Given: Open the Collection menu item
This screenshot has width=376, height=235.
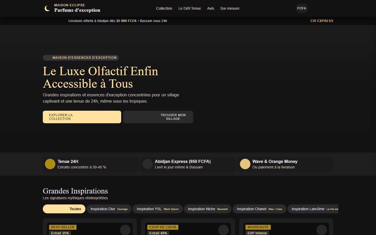Looking at the screenshot, I should coord(164,8).
